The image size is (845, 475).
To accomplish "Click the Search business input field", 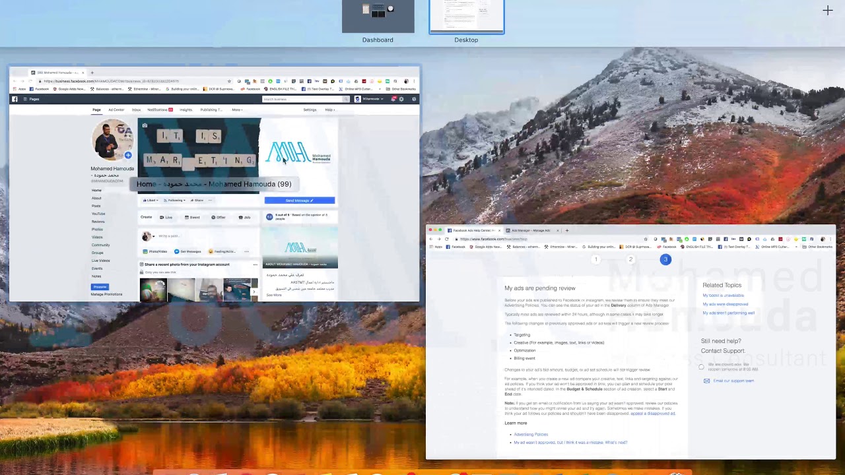I will tap(302, 99).
